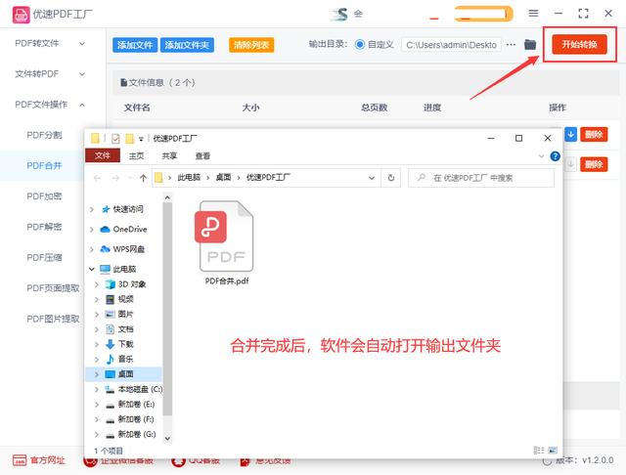Click the Explorer forward navigation arrow
626x475 pixels.
pyautogui.click(x=115, y=178)
